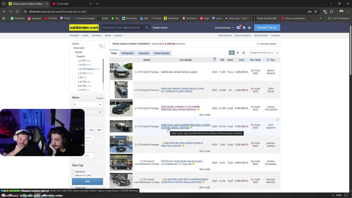Click the Aramayı Kaydet link

266,44
